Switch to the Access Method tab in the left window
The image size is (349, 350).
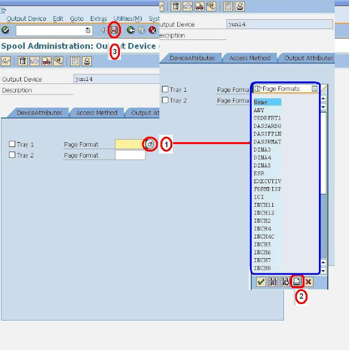97,113
